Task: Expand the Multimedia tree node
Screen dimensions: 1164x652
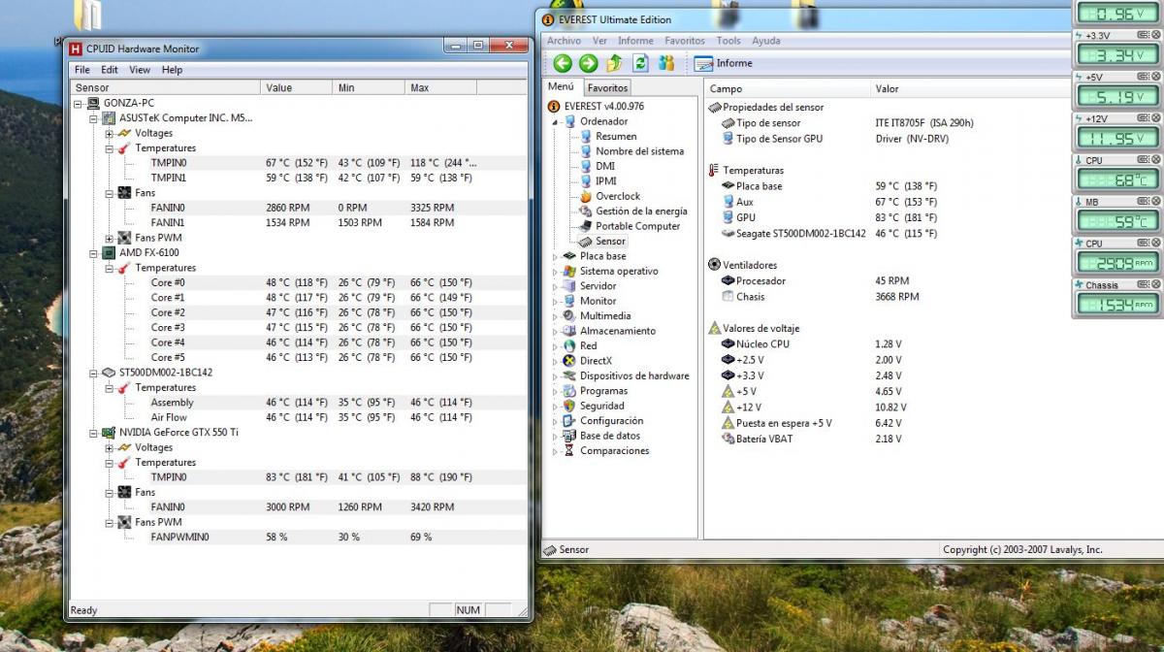Action: 556,316
